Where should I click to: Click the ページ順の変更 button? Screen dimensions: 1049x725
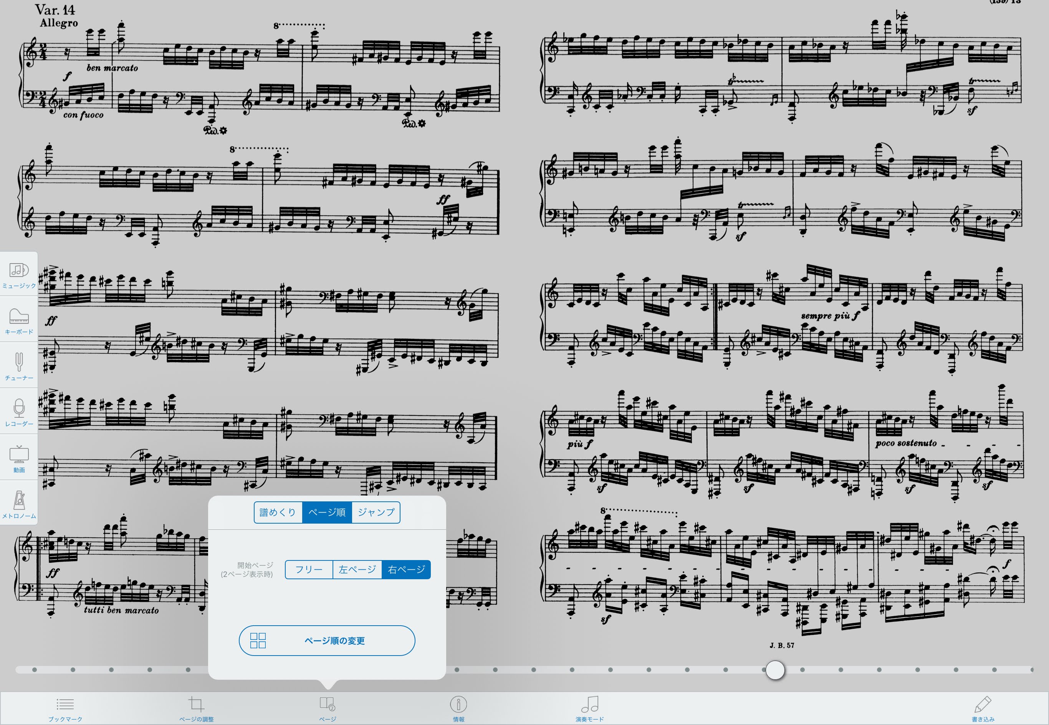[327, 641]
